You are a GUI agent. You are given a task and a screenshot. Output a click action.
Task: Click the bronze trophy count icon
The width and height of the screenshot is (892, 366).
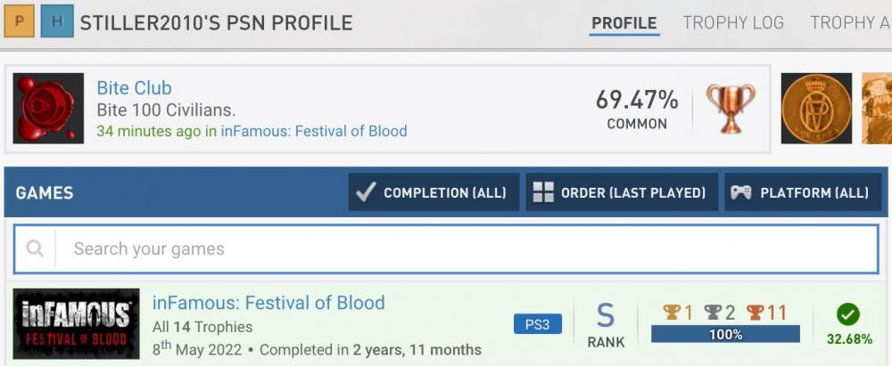point(755,313)
